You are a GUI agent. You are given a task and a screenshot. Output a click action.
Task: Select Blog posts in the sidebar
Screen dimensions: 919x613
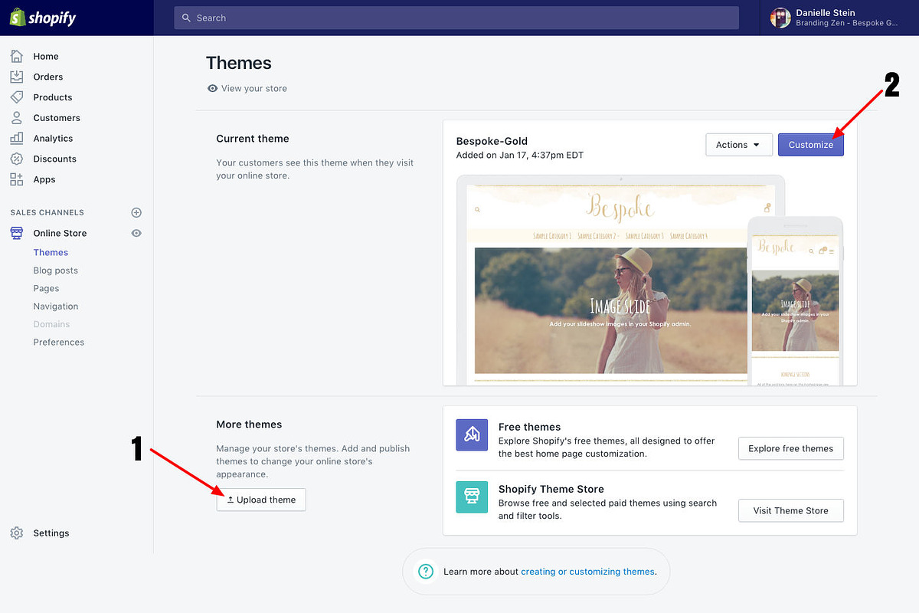55,270
